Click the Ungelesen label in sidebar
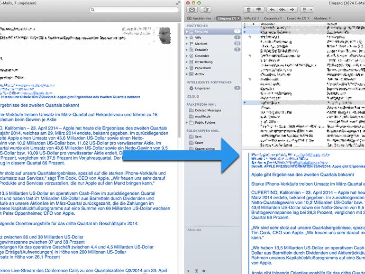 202,88
